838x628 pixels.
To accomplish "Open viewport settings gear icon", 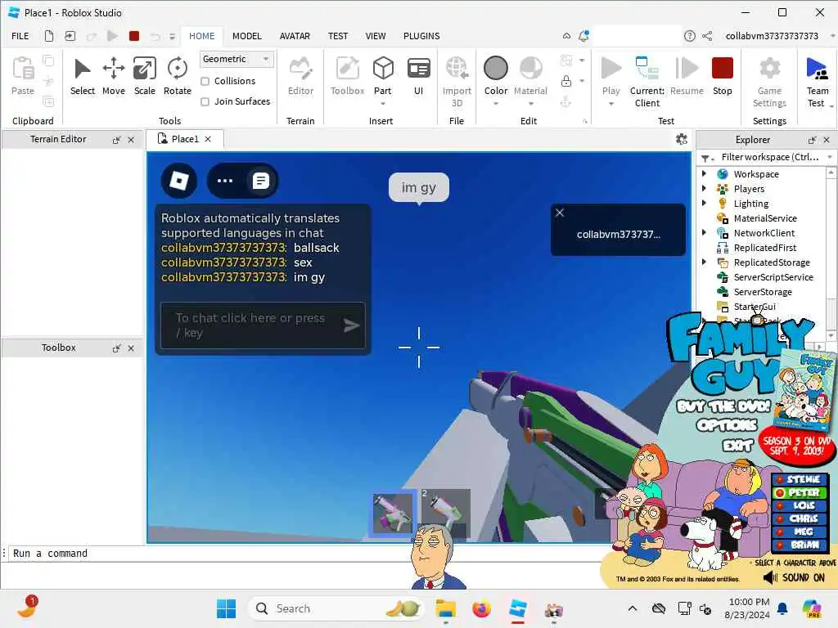I will click(681, 139).
